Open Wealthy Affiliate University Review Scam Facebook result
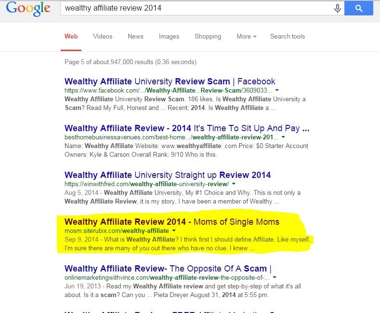Screen dimensions: 380x313 coord(170,82)
